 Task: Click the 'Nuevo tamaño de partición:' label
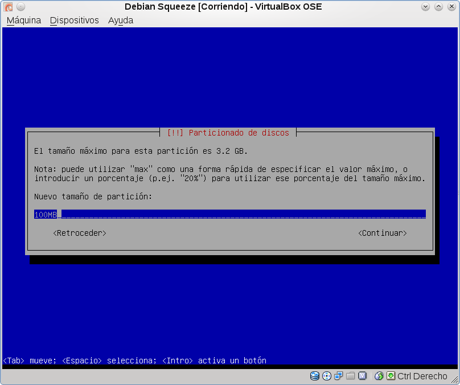tap(93, 196)
